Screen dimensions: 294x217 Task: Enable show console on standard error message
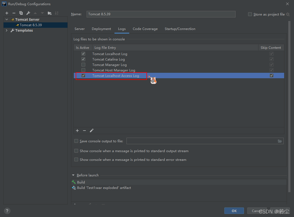tap(76, 159)
